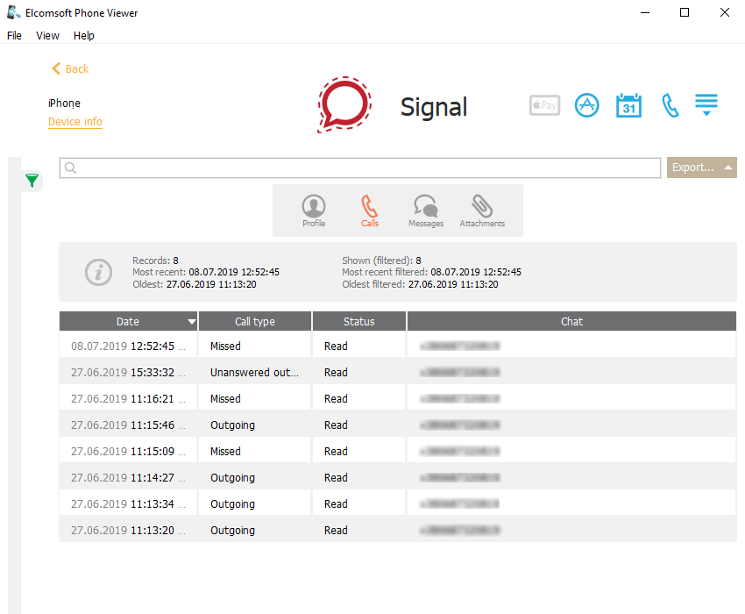
Task: Sort by the Date column header
Action: [x=129, y=321]
